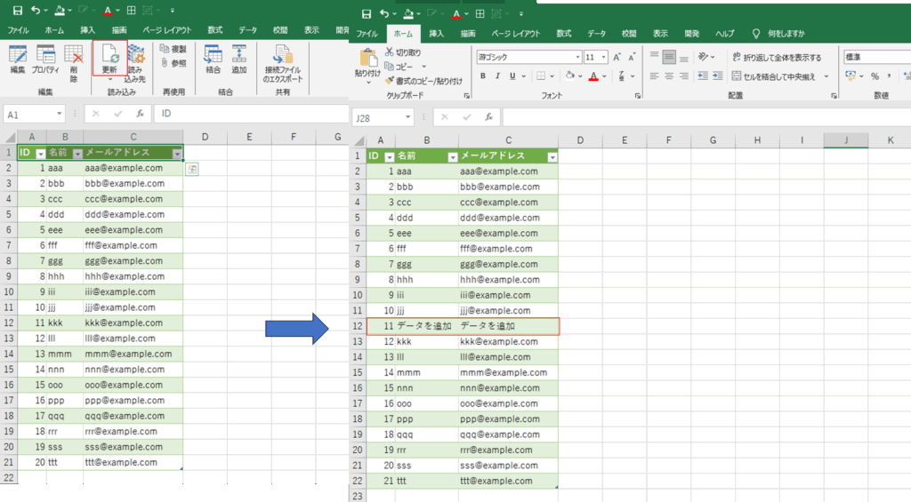Open ファイル tab in left window

tap(18, 30)
